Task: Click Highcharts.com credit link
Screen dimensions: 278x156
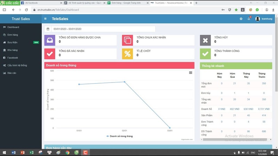Action: click(187, 139)
